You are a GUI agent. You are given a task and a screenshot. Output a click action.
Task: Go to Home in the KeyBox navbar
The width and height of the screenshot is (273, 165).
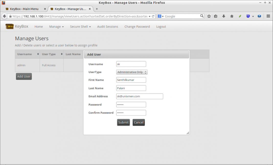click(x=39, y=27)
